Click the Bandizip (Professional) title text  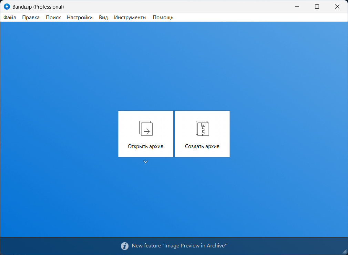(38, 7)
